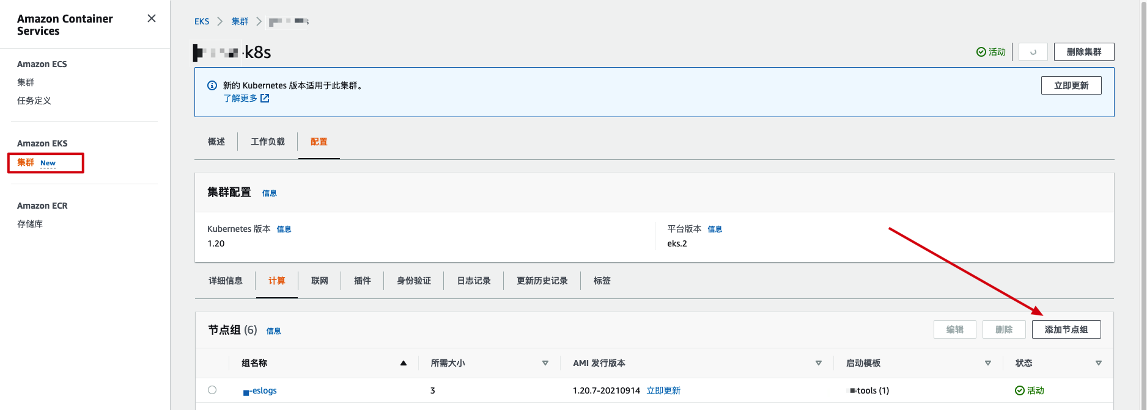The image size is (1147, 410).
Task: Open 集群 under Amazon ECS
Action: point(26,82)
